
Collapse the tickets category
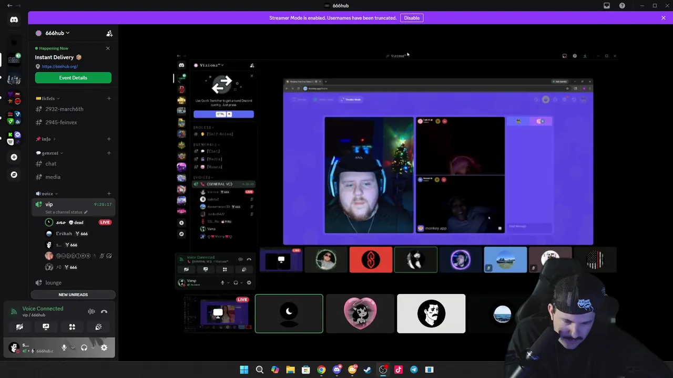point(48,98)
